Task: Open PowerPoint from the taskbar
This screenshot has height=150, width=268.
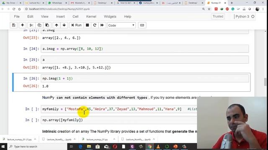Action: (x=175, y=146)
